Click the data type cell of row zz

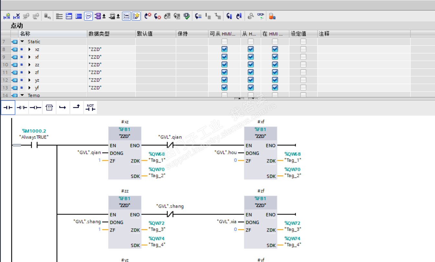111,65
